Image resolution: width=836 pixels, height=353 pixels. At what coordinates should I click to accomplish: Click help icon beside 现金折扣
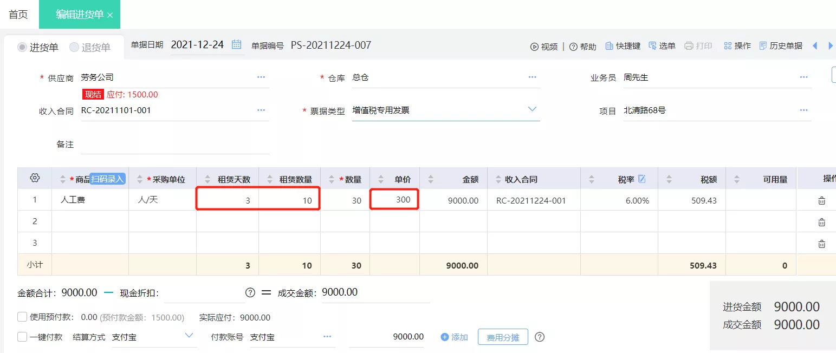point(250,292)
